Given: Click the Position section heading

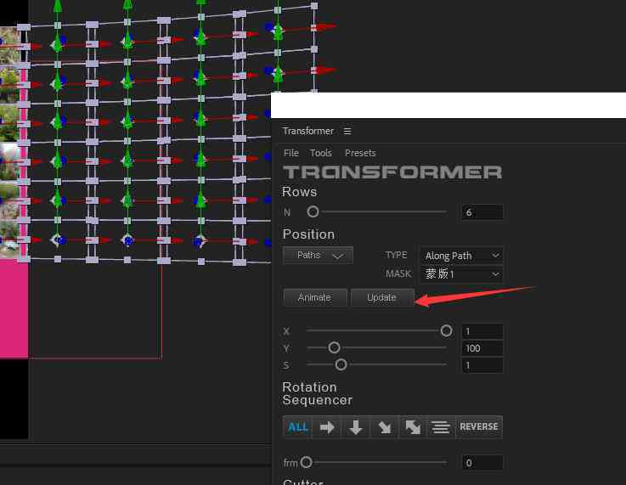Looking at the screenshot, I should pos(308,234).
